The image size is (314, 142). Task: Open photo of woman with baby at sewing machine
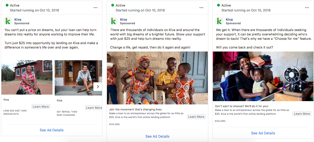(x=263, y=76)
